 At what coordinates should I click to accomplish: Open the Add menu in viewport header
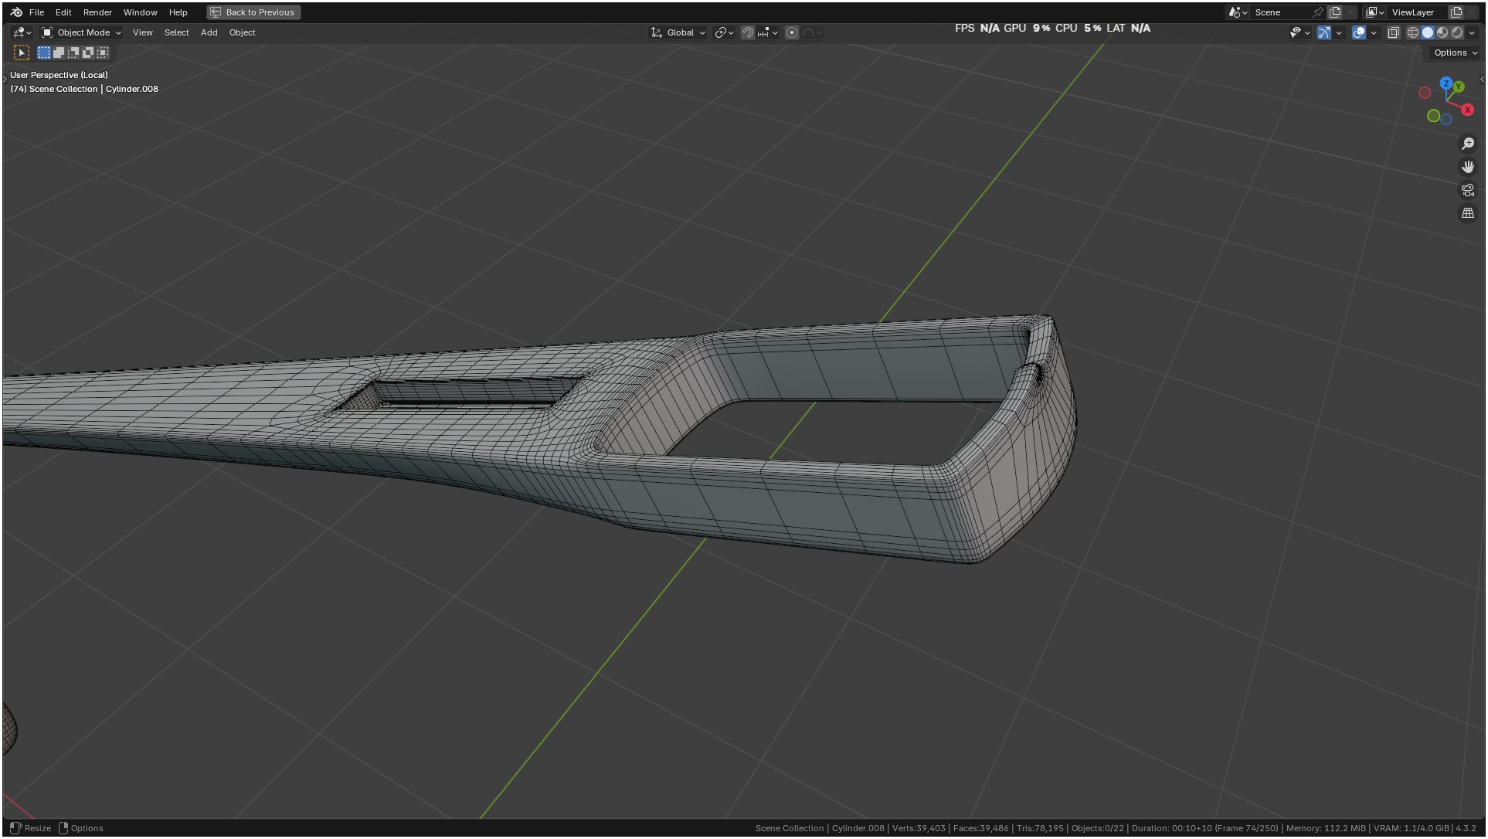click(209, 32)
